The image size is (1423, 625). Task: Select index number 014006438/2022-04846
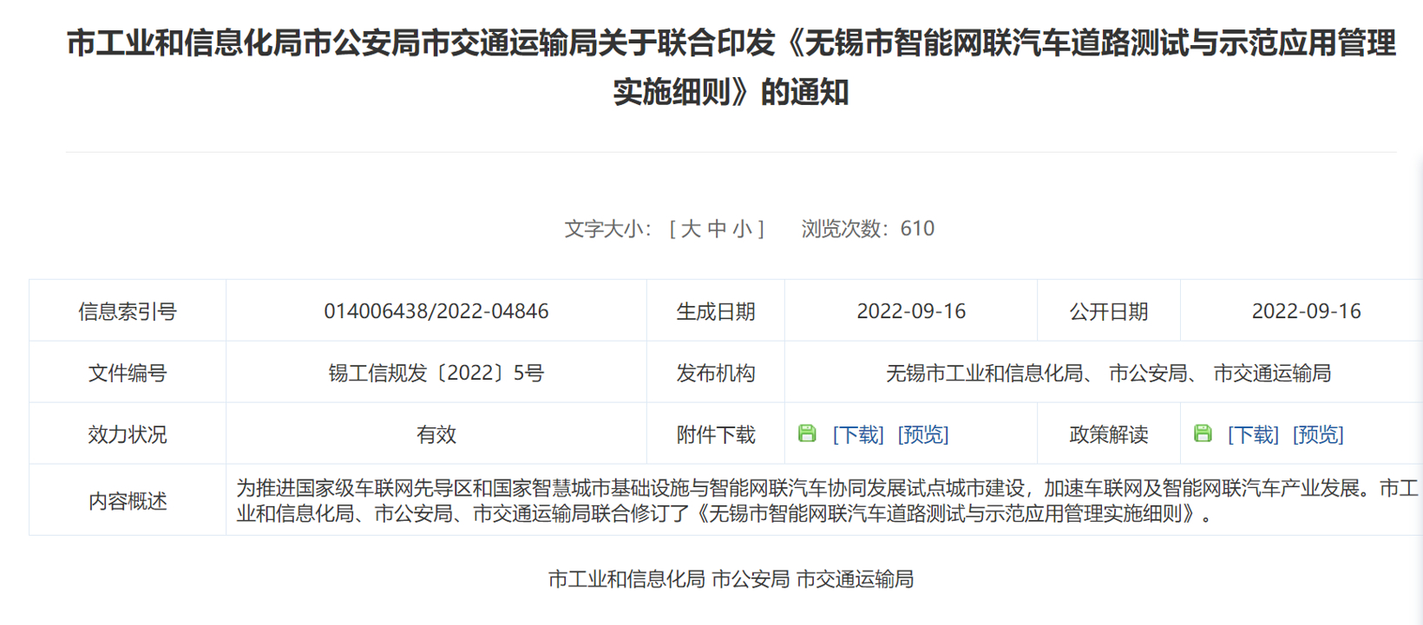pyautogui.click(x=436, y=311)
